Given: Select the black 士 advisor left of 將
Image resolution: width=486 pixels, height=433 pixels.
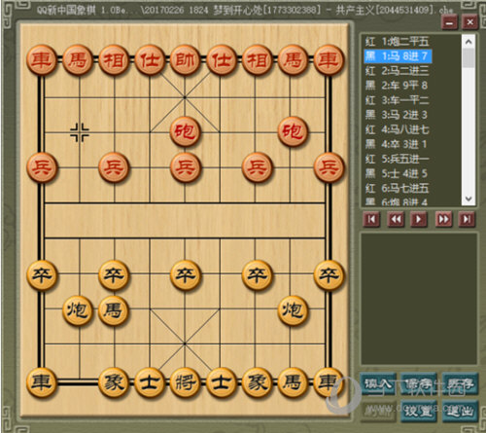Looking at the screenshot, I should tap(150, 382).
